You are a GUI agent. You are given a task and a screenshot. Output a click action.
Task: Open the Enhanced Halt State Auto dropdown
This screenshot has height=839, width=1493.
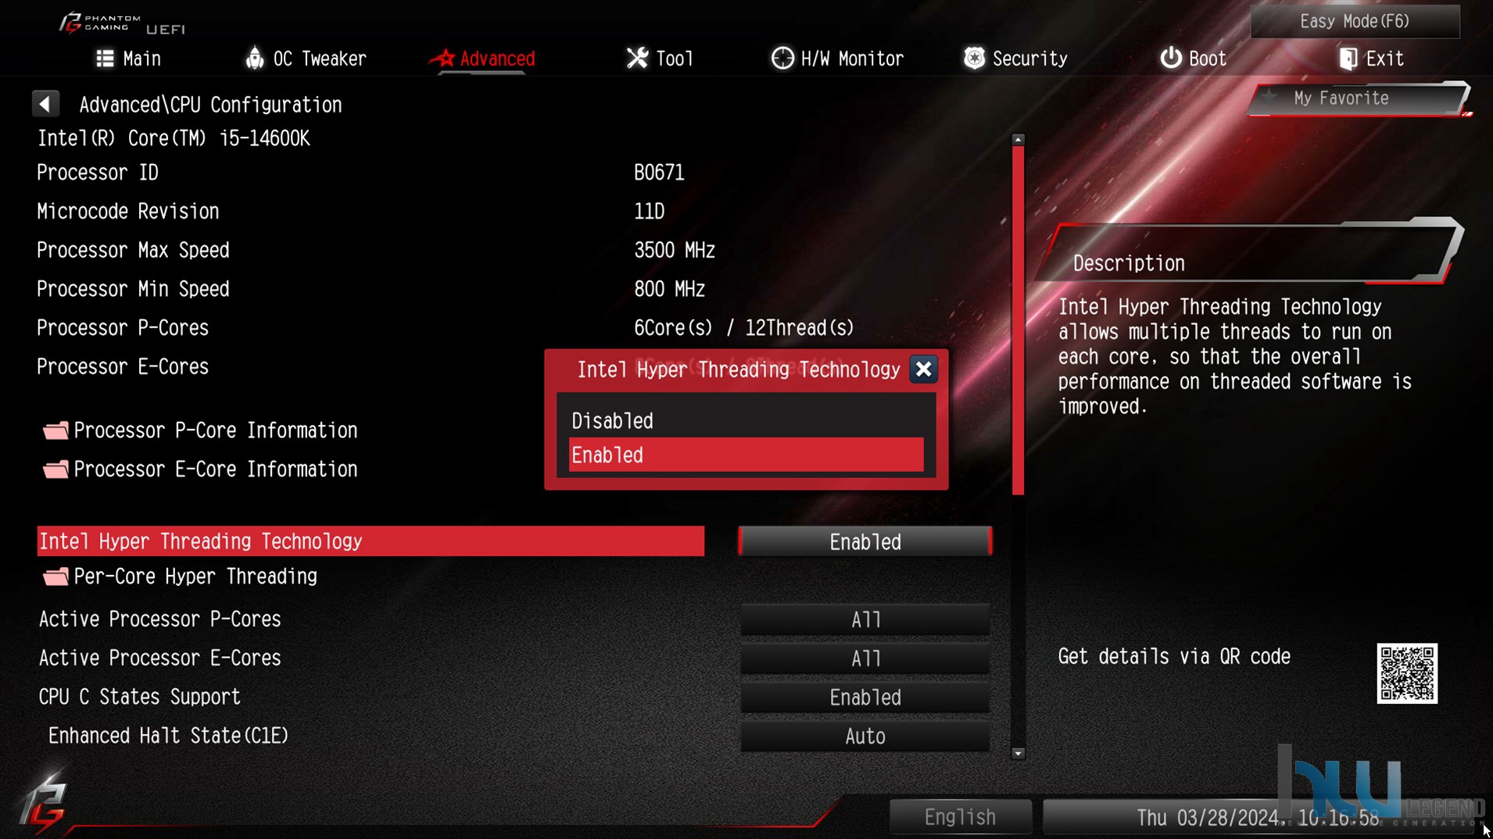[865, 737]
